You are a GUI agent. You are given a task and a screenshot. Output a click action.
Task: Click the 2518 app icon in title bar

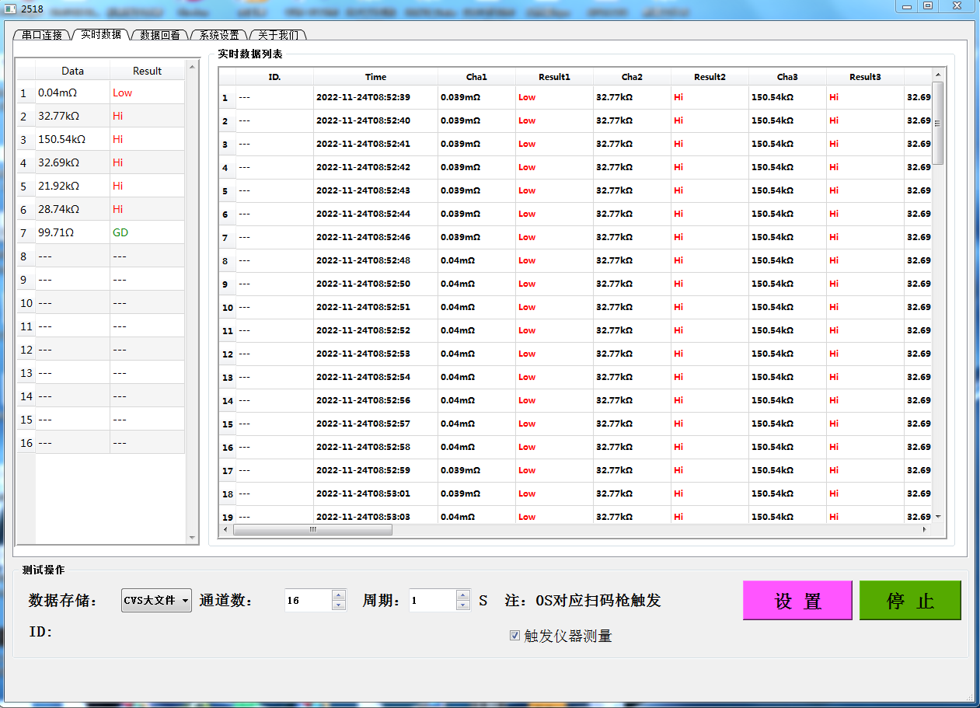[11, 7]
